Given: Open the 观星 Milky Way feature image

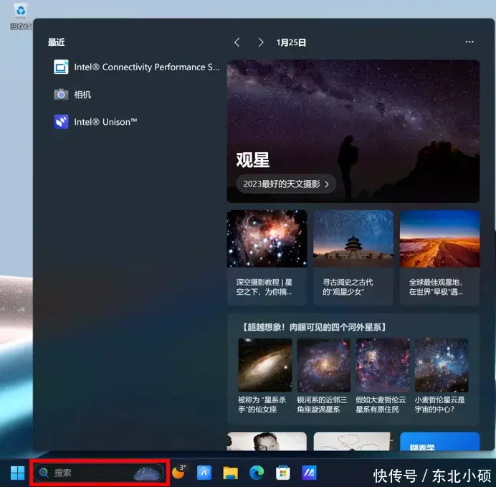Looking at the screenshot, I should click(353, 131).
